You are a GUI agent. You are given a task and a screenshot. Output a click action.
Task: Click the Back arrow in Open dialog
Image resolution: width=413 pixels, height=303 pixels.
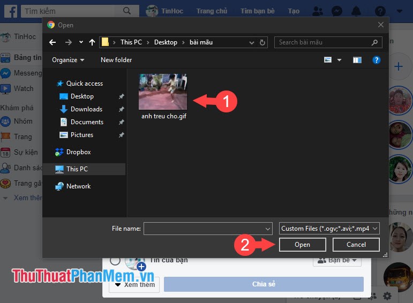click(52, 42)
